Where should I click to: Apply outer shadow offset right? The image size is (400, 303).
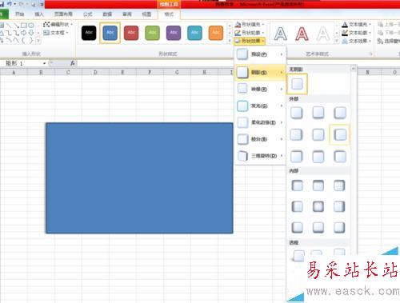(297, 134)
